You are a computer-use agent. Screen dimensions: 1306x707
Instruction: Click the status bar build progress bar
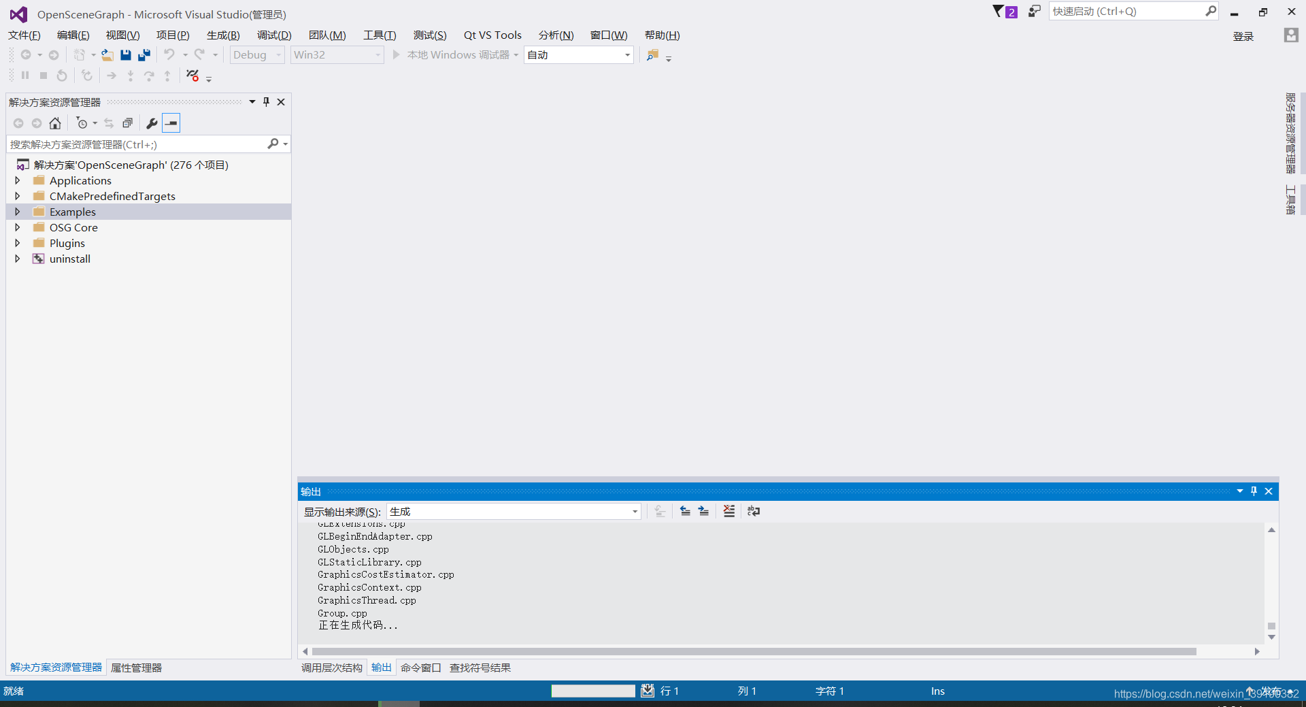(x=593, y=691)
